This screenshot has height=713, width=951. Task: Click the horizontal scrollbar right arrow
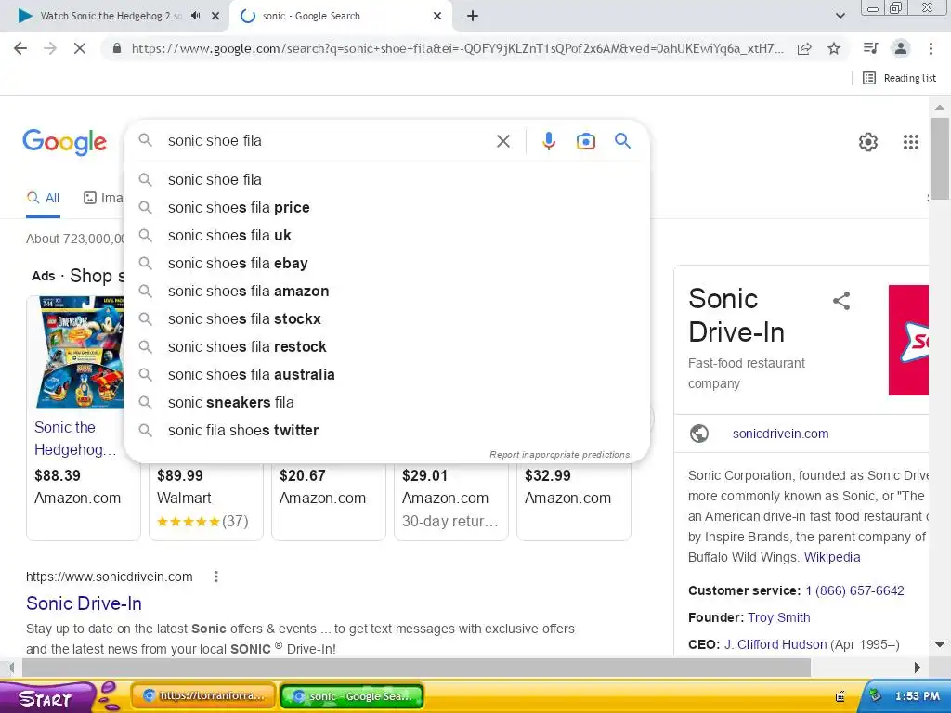[x=917, y=668]
